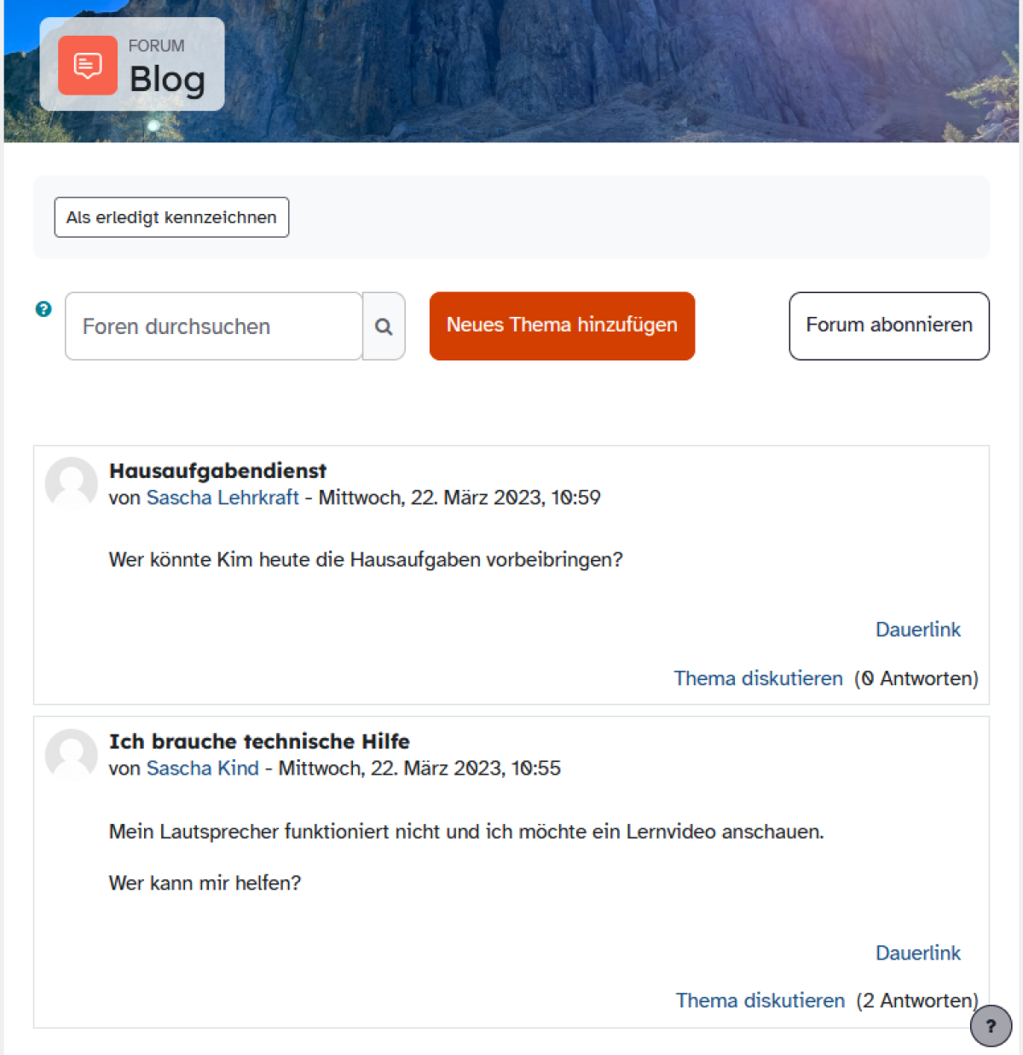Focus the 'Foren durchsuchen' search field
This screenshot has height=1055, width=1023.
click(213, 326)
